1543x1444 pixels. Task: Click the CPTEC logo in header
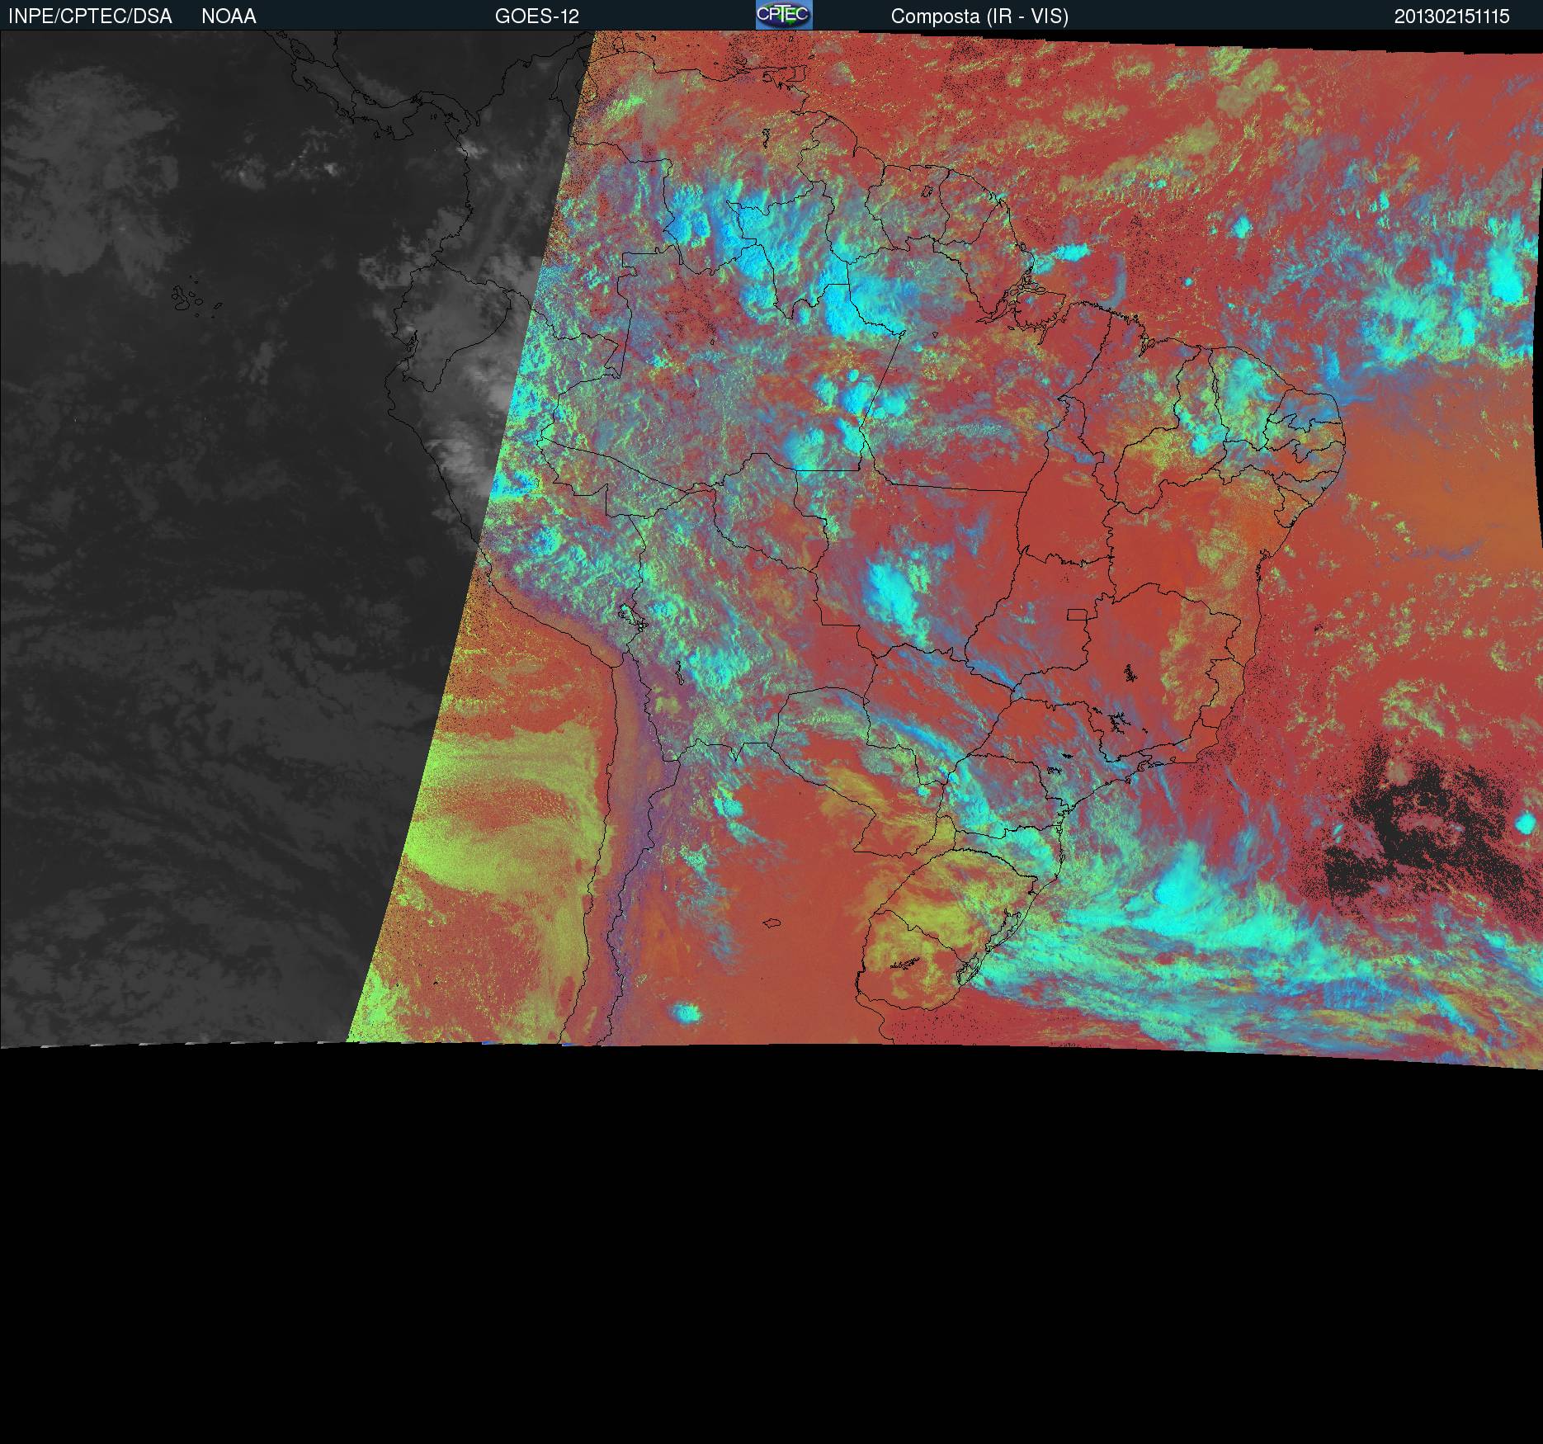[x=784, y=15]
